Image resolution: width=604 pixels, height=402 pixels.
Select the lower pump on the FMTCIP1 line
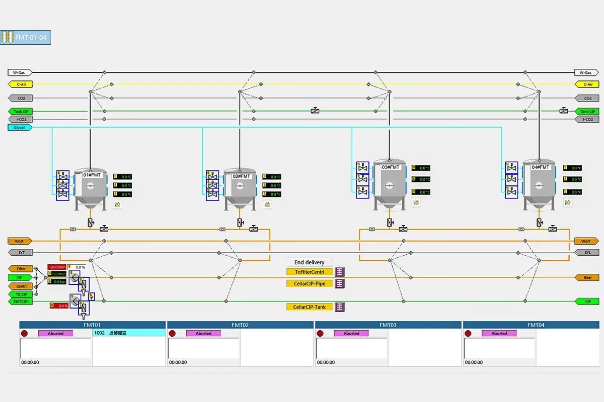75,301
